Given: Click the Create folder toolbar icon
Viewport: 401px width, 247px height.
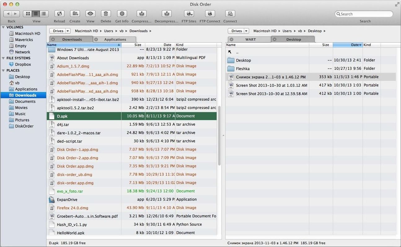Looking at the screenshot, I should [x=75, y=14].
